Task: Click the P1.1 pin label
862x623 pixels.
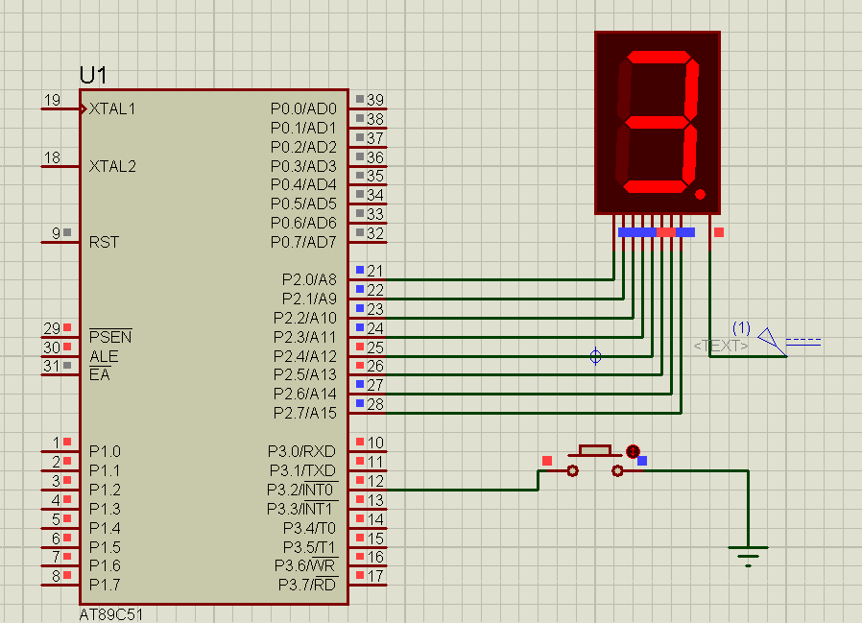Action: [105, 470]
